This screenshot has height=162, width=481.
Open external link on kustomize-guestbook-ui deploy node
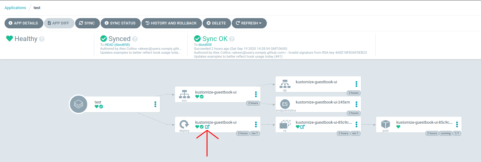(207, 127)
